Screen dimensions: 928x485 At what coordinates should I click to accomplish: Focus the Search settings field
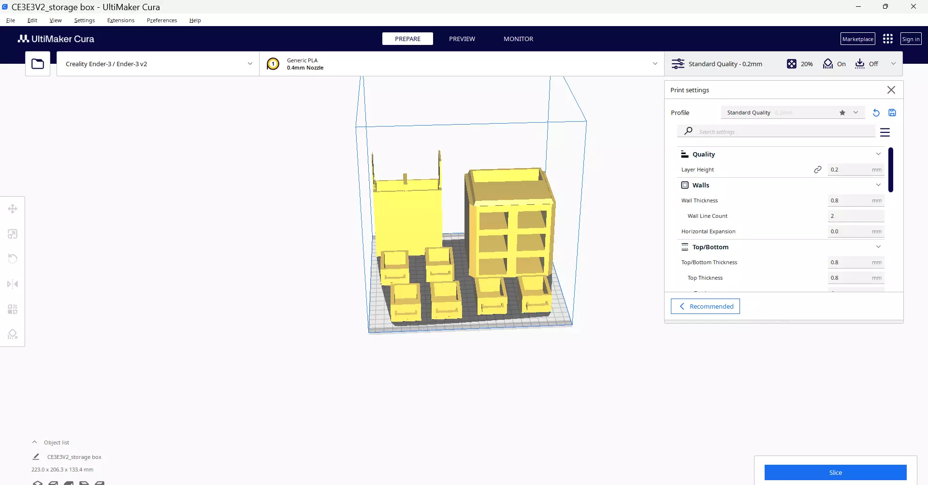coord(776,131)
